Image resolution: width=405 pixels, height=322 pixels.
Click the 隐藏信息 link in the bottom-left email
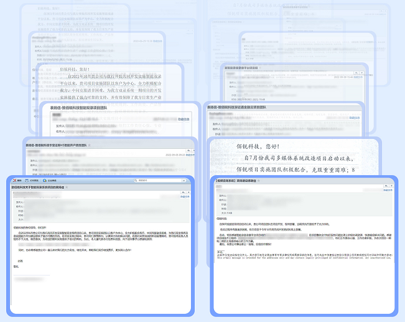(185, 197)
